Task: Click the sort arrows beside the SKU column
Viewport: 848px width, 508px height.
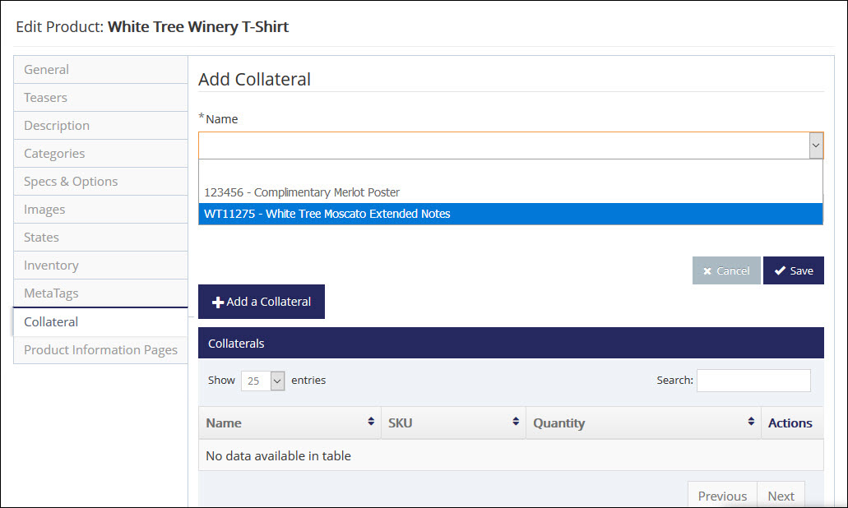Action: (516, 423)
